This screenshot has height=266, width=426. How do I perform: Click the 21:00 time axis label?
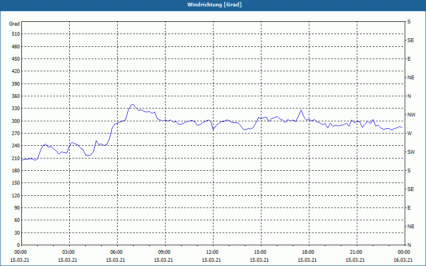click(356, 252)
